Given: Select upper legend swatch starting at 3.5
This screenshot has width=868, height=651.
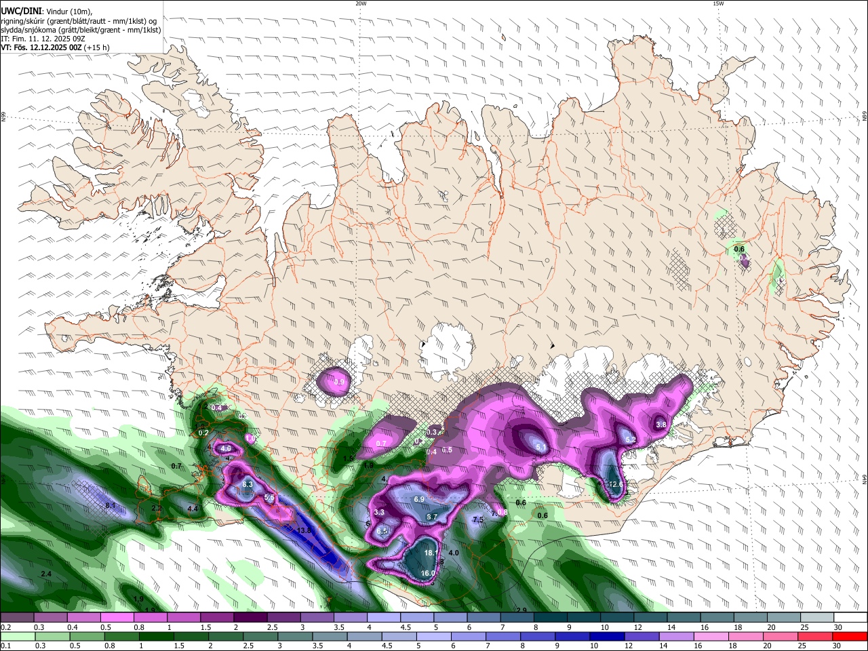Looking at the screenshot, I should 351,618.
